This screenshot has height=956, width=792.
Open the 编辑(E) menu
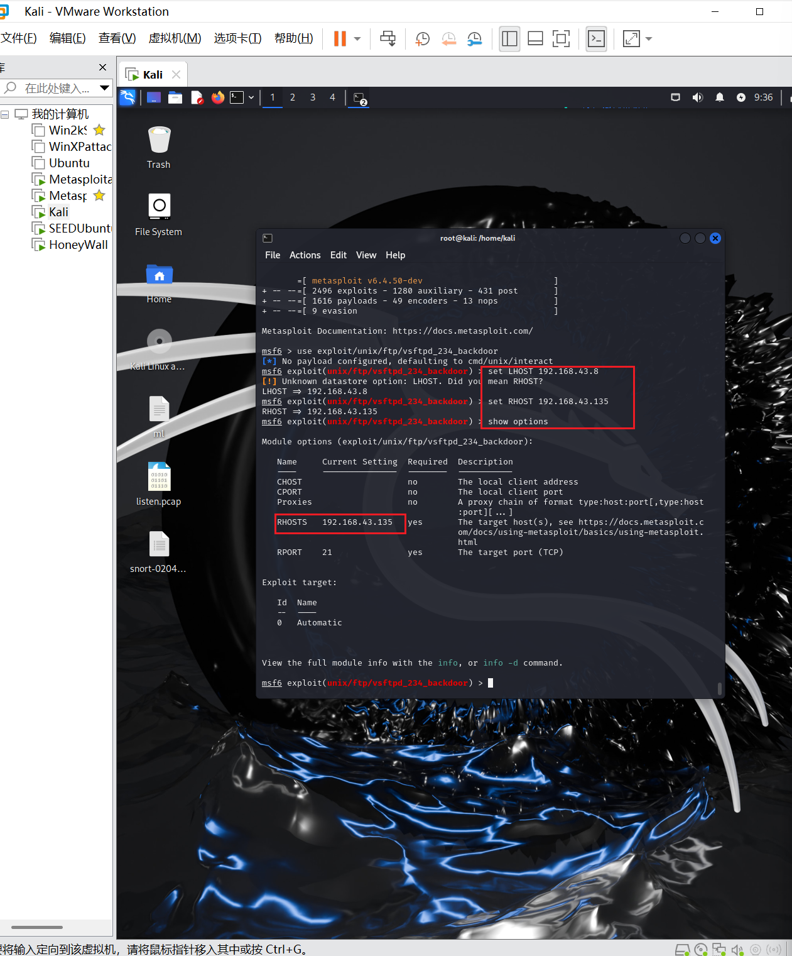click(x=67, y=38)
